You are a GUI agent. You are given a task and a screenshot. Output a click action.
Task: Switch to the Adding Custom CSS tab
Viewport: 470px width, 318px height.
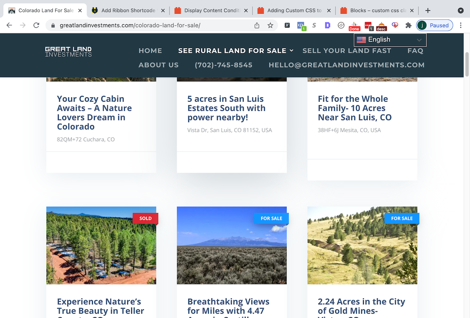(x=294, y=11)
